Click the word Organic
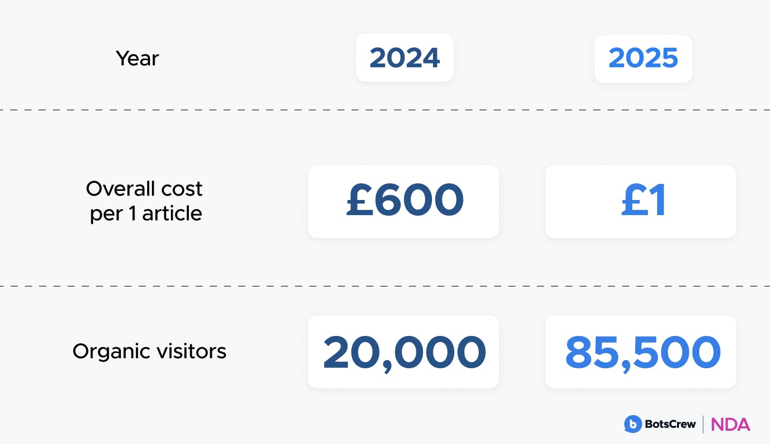This screenshot has height=444, width=770. click(112, 352)
